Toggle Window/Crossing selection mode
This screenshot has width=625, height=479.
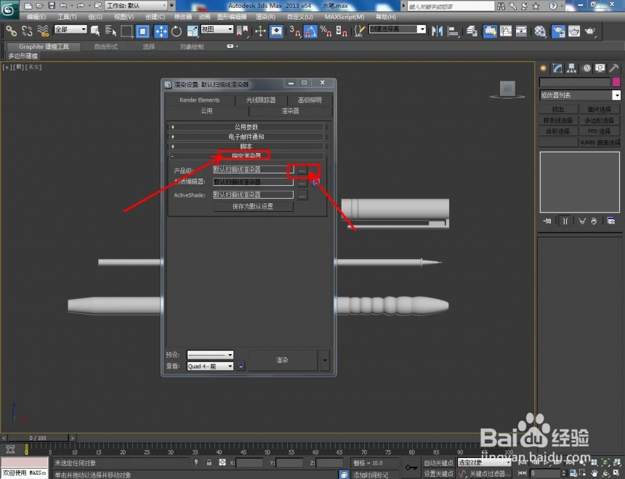[x=142, y=31]
